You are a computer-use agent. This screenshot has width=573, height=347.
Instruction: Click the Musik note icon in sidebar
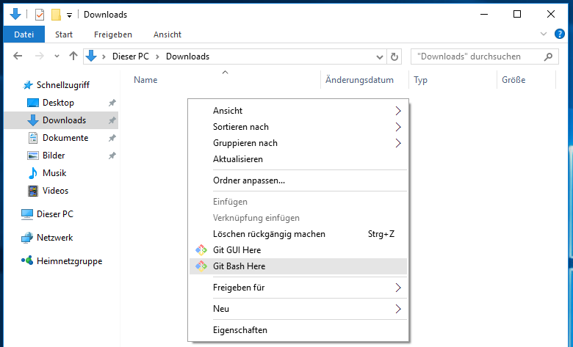(x=33, y=173)
